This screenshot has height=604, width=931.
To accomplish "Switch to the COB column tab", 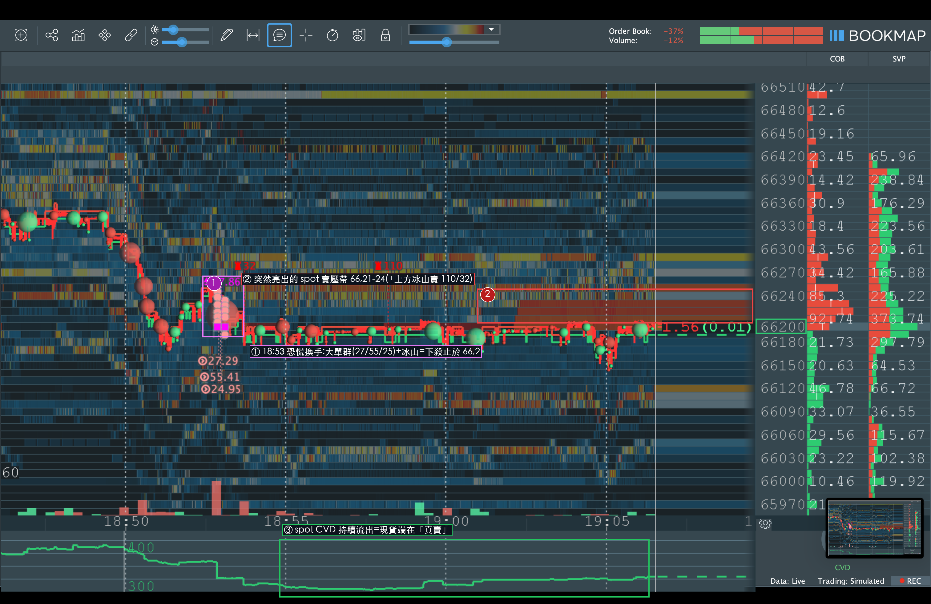I will 837,59.
